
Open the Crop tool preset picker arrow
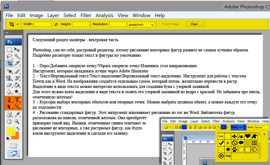pyautogui.click(x=17, y=24)
